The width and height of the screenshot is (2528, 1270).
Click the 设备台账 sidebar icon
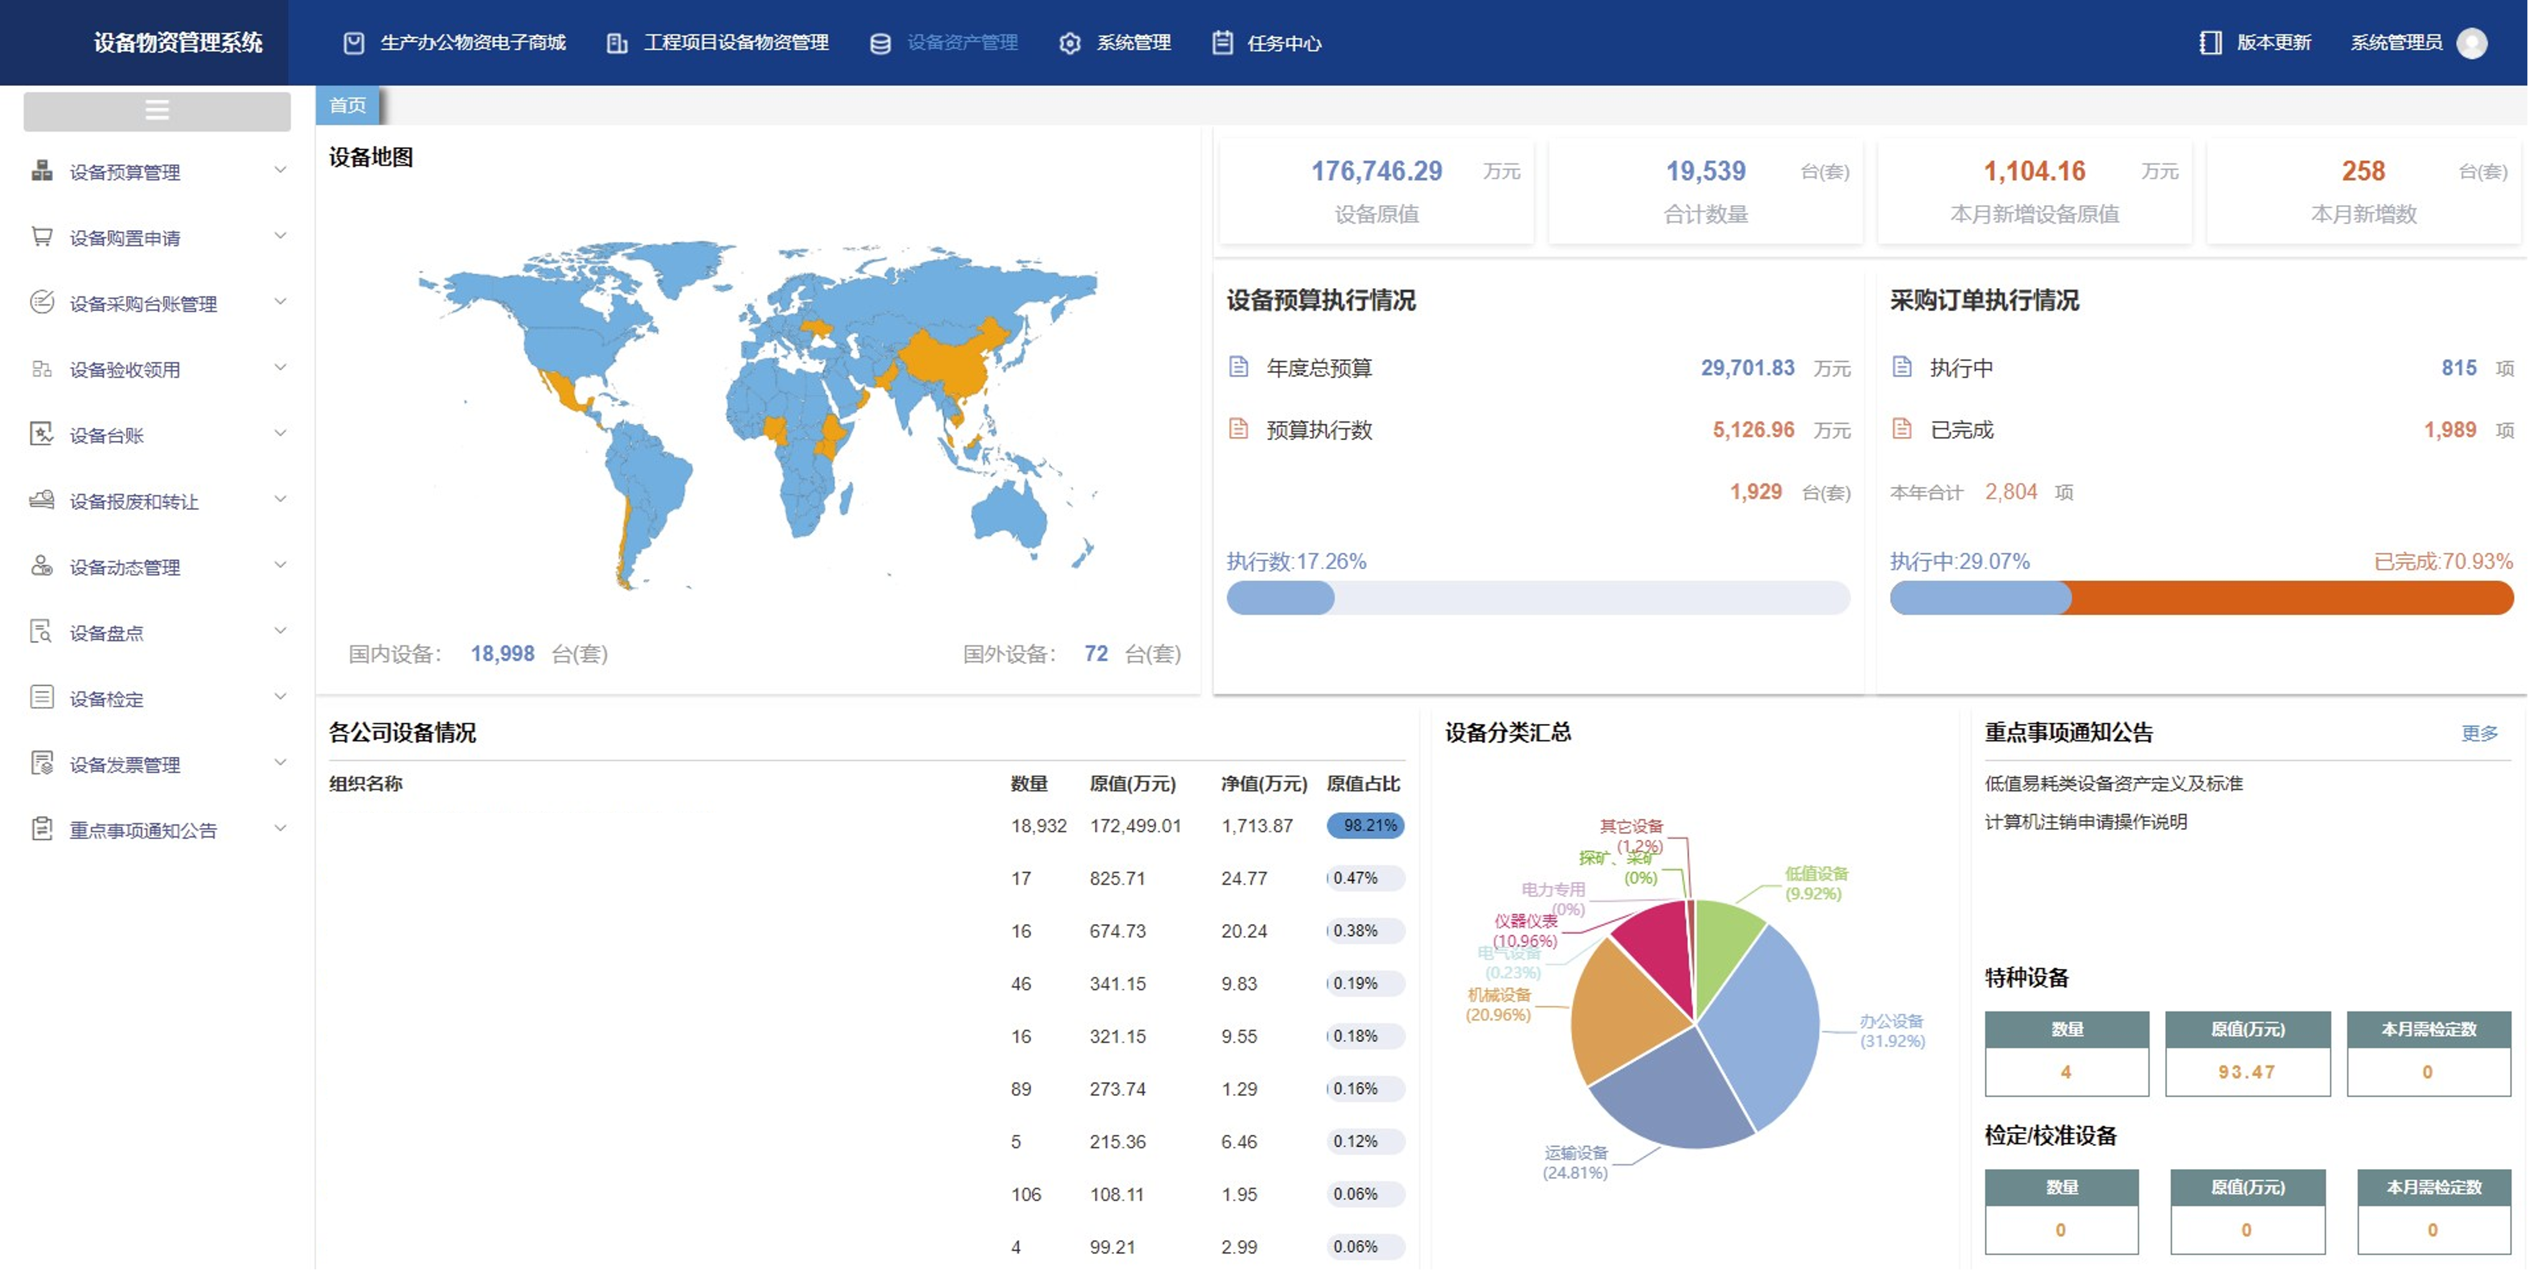pos(41,434)
